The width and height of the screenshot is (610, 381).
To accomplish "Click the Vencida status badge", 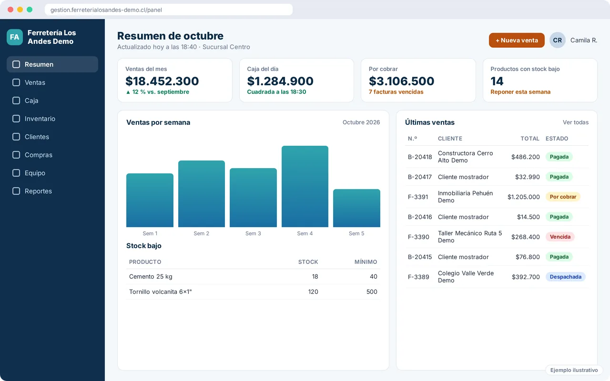I will click(560, 237).
